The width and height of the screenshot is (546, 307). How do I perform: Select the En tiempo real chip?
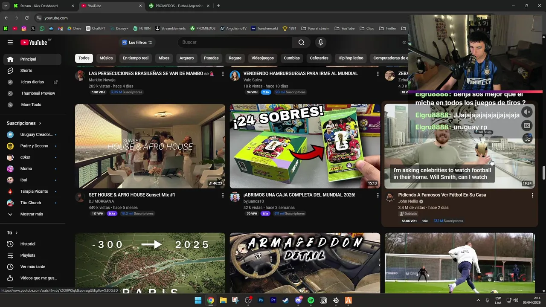(136, 58)
